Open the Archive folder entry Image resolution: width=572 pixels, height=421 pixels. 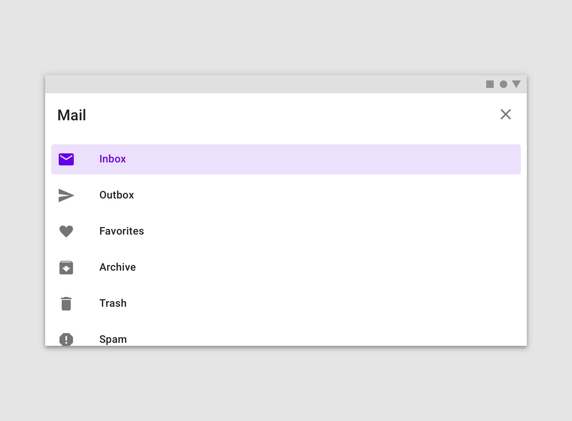pos(117,267)
